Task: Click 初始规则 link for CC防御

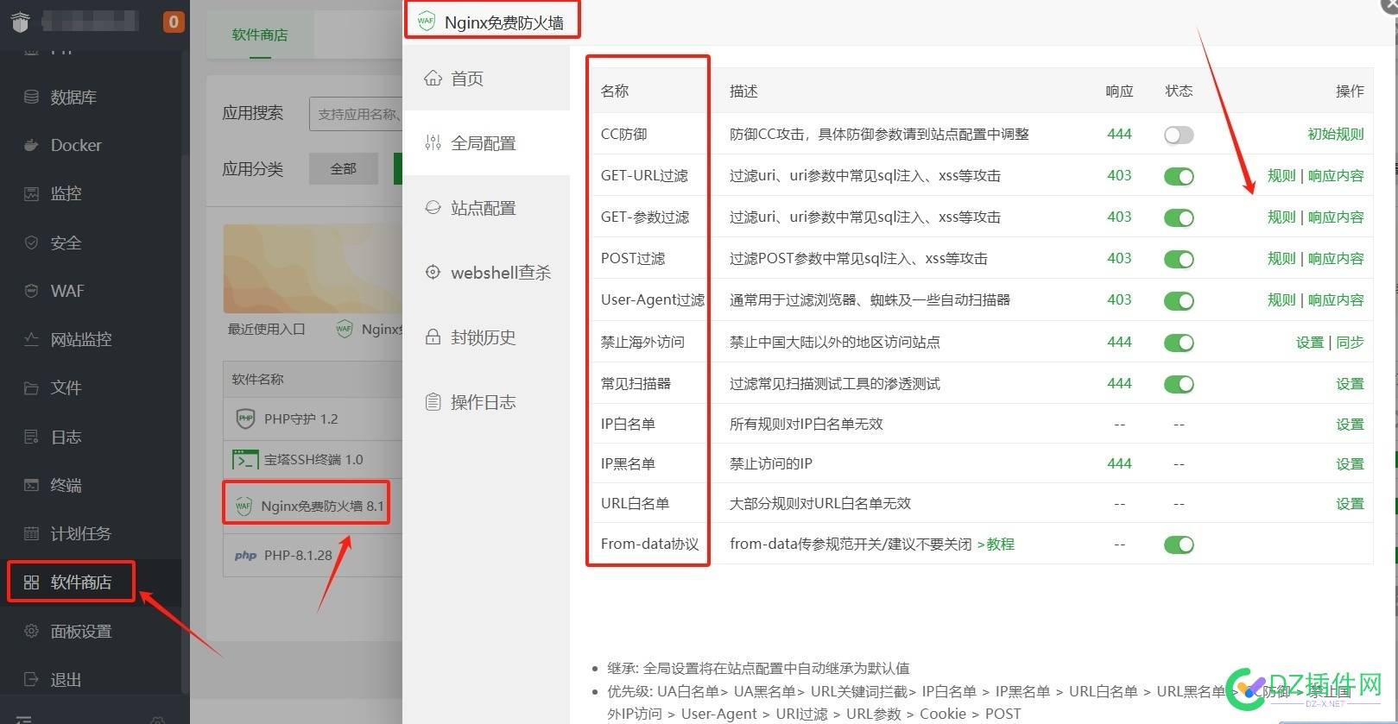Action: [1335, 134]
